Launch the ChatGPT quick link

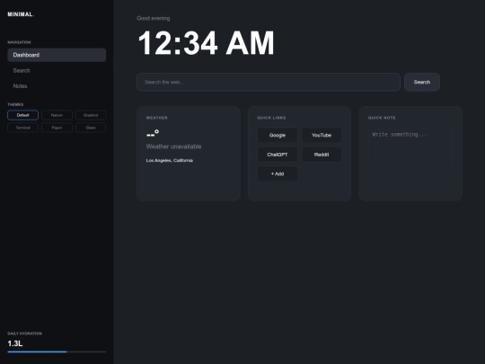[x=278, y=155]
